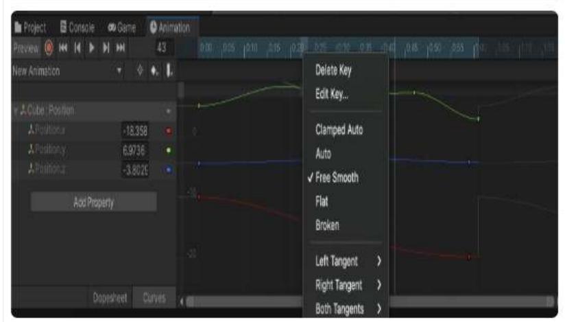Choose Delete Key from context menu
The width and height of the screenshot is (565, 322).
333,69
